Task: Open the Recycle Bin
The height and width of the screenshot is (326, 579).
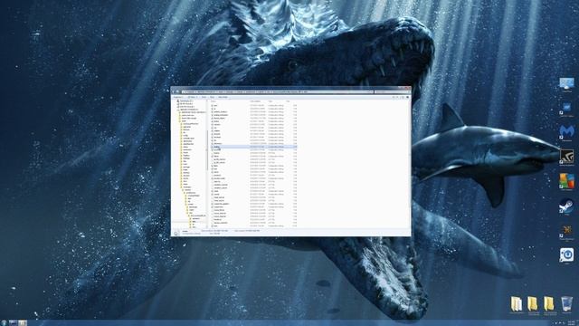Action: pyautogui.click(x=566, y=305)
